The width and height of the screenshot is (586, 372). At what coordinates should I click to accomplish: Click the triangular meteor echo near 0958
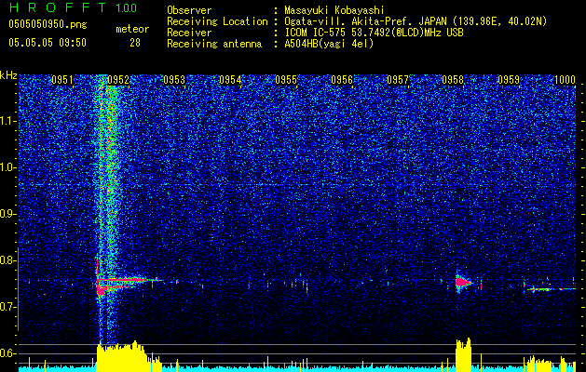click(x=463, y=282)
